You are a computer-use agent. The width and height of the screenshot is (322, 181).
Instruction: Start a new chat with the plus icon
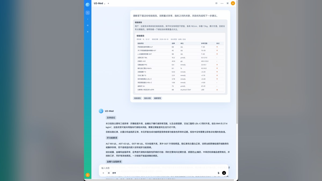[108, 3]
